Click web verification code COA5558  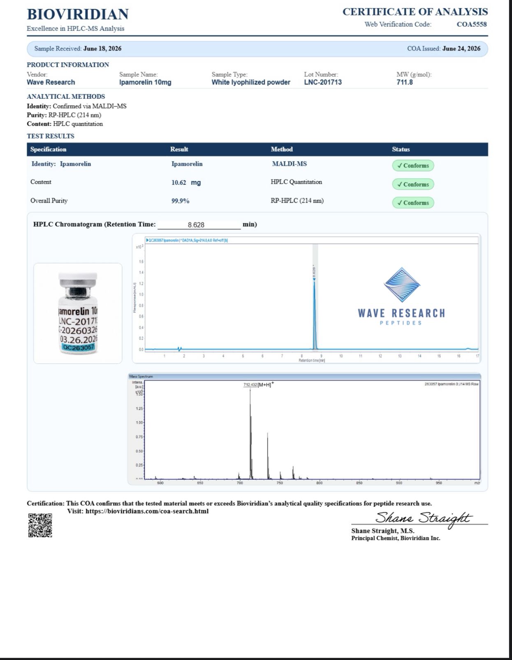(472, 24)
